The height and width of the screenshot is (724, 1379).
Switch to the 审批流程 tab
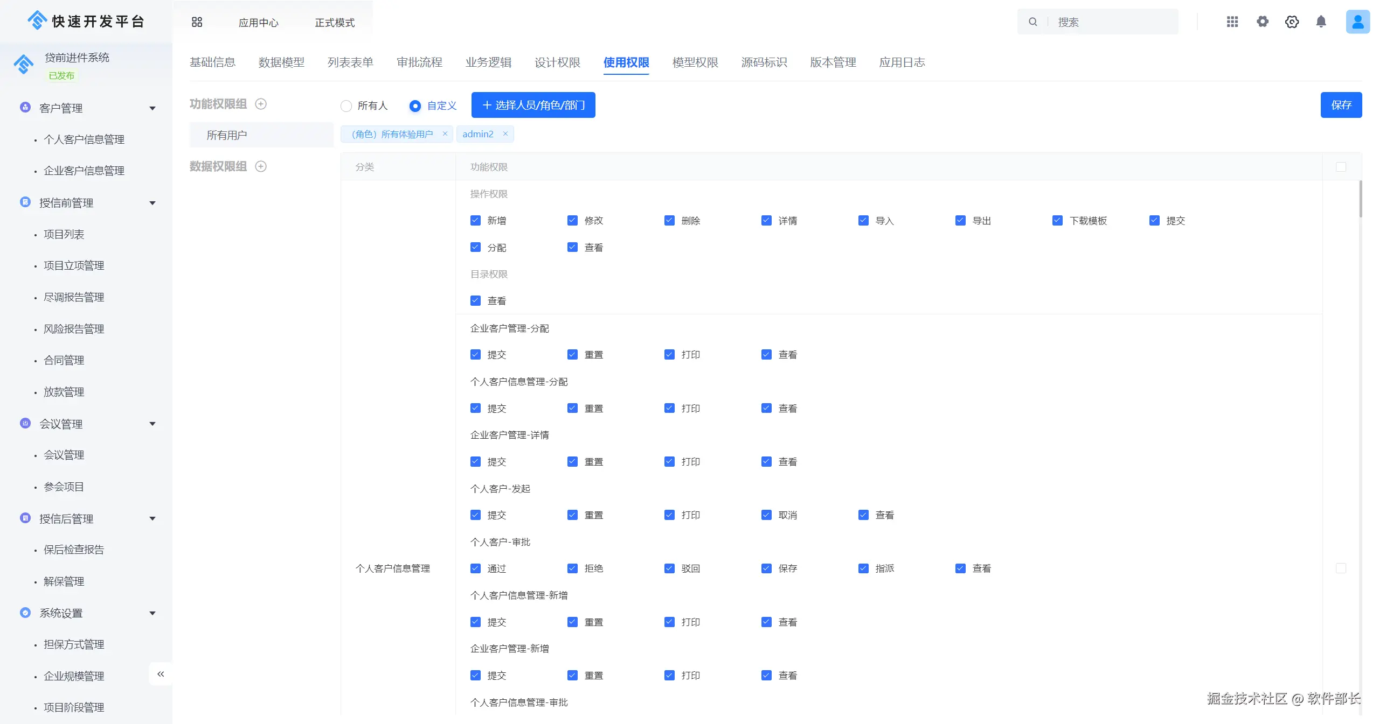click(x=419, y=62)
